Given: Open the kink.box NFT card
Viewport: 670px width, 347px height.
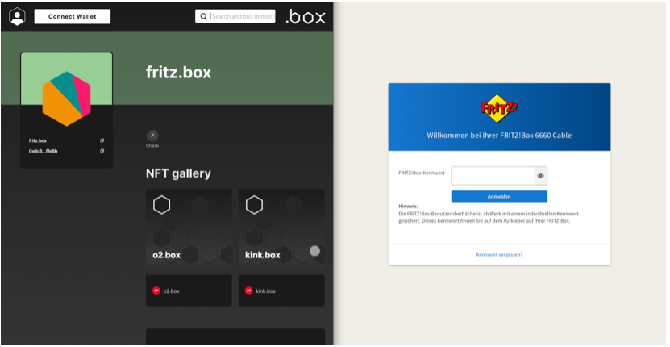Looking at the screenshot, I should 281,248.
